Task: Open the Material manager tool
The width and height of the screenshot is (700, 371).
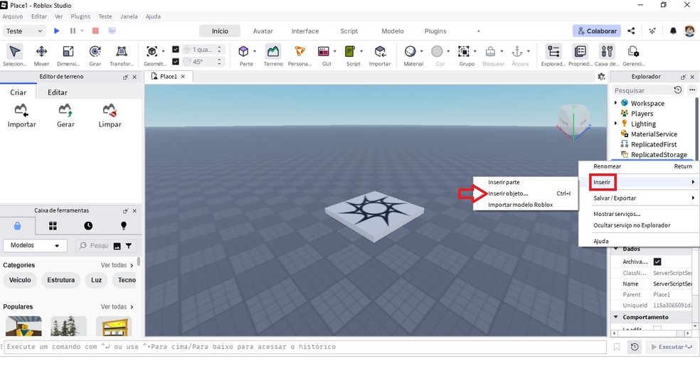Action: tap(413, 55)
